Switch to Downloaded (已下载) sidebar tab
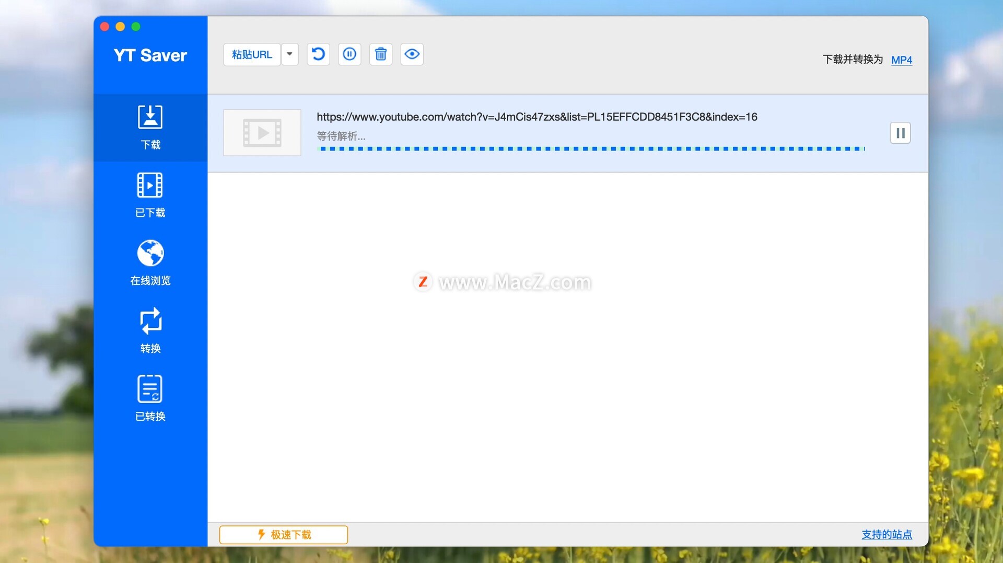 150,196
